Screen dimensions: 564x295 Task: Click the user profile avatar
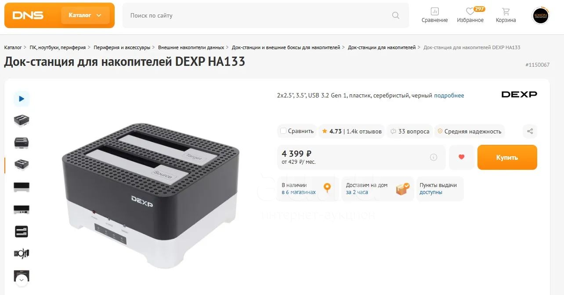point(540,15)
